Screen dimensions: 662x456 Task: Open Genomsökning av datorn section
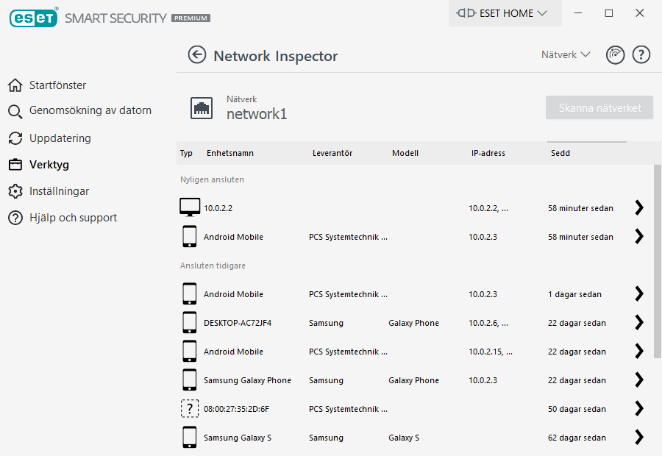point(90,111)
